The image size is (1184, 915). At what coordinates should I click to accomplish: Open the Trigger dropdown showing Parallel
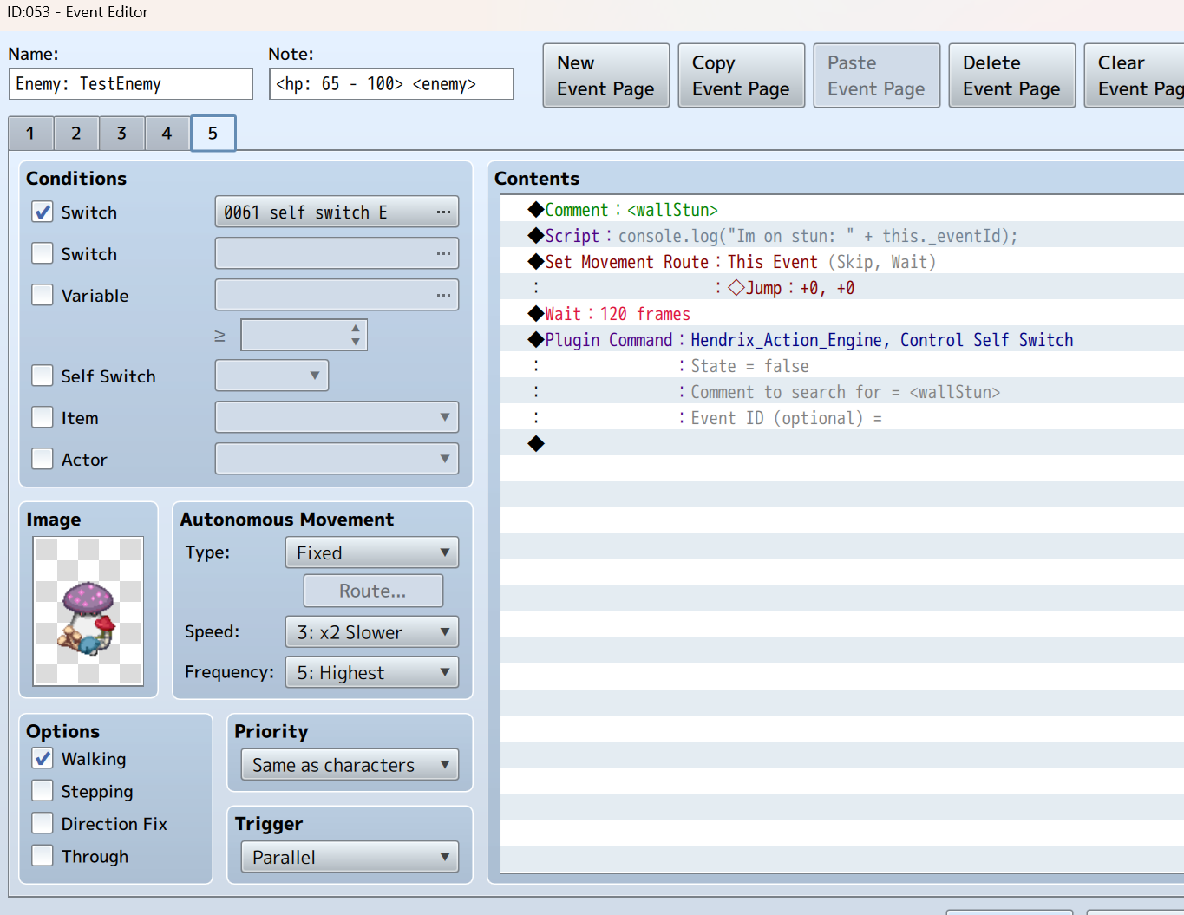tap(350, 857)
